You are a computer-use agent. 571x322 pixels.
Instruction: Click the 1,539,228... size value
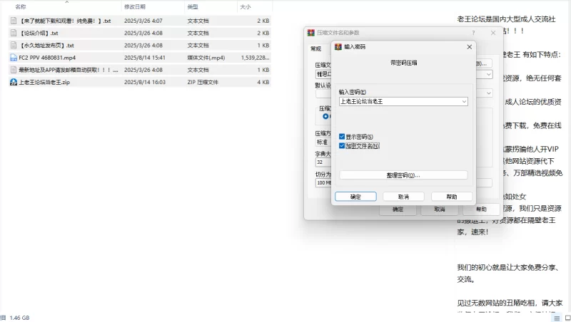click(x=255, y=58)
